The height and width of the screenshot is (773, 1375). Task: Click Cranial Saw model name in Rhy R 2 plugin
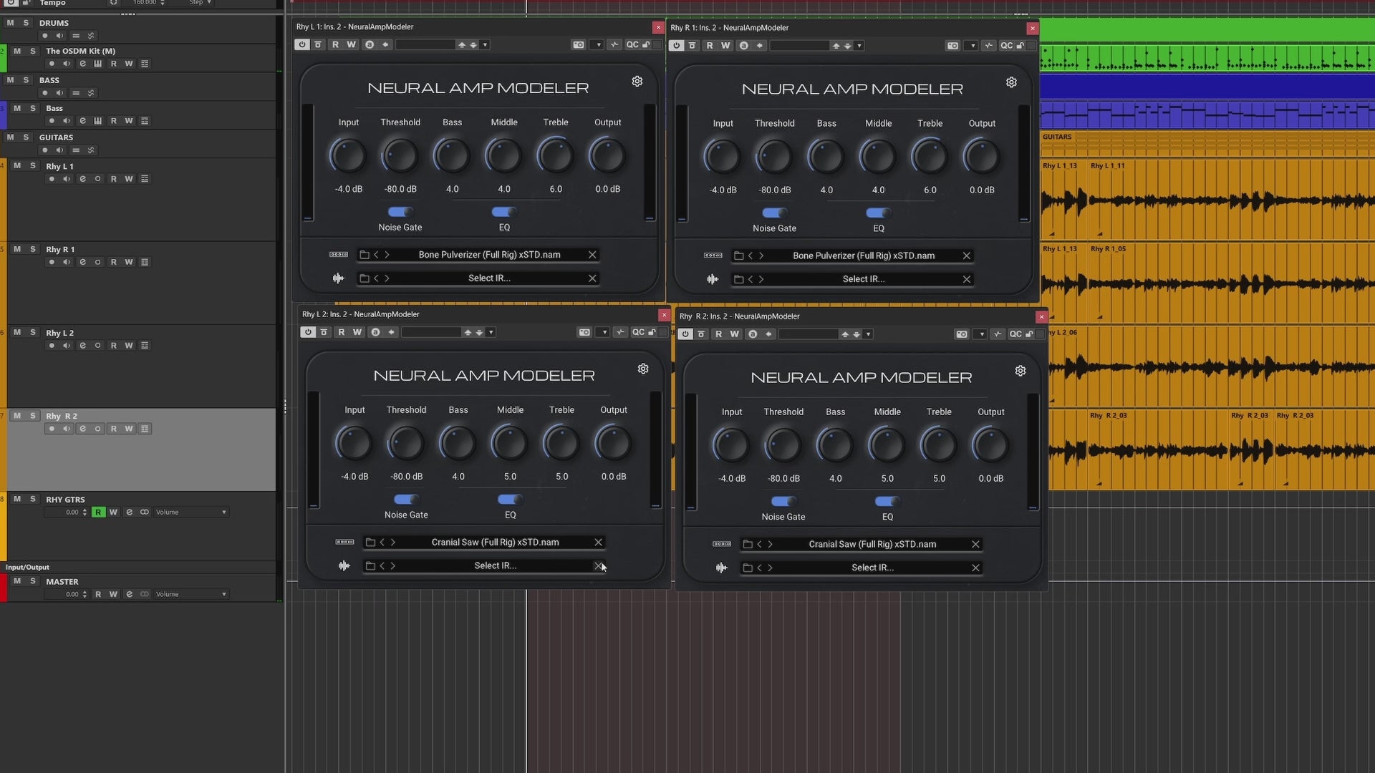[872, 544]
